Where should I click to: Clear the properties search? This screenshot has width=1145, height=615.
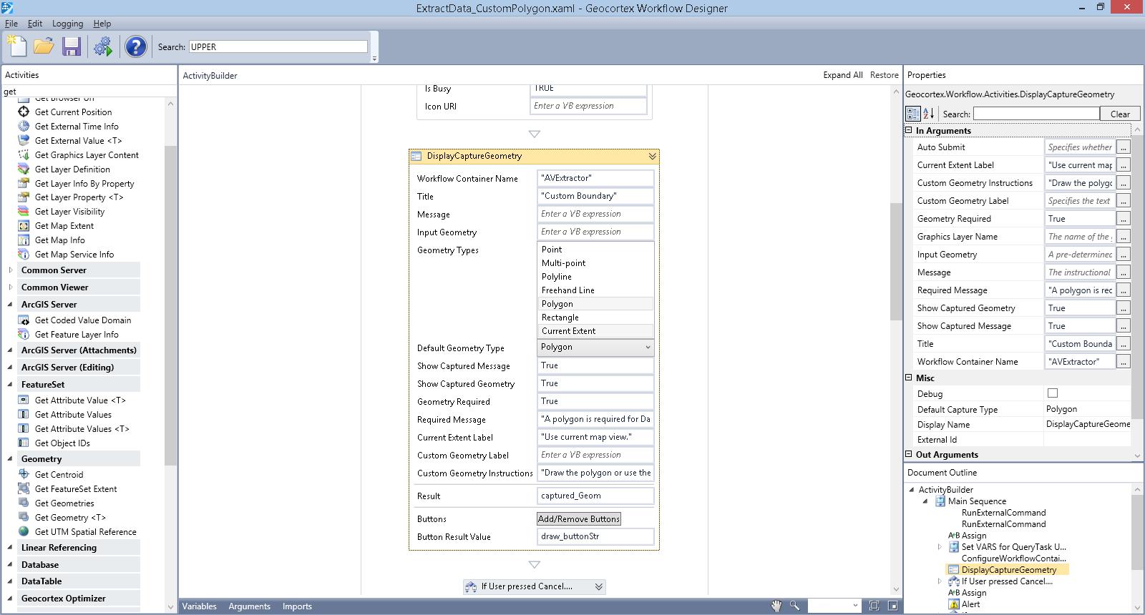pyautogui.click(x=1120, y=114)
